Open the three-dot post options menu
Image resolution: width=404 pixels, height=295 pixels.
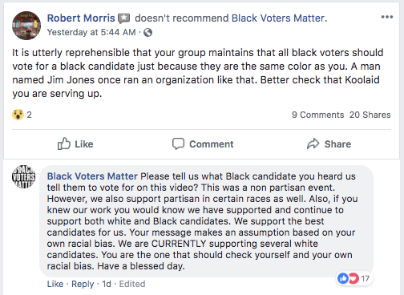pos(387,17)
